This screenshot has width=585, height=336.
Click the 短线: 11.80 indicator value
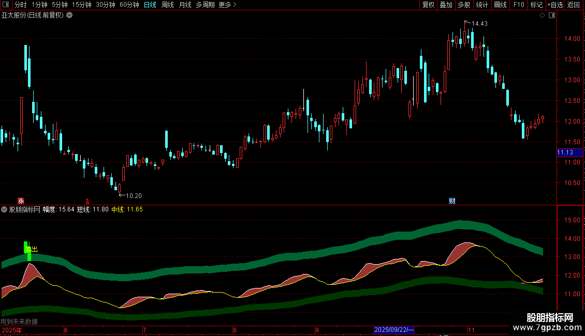click(x=93, y=209)
